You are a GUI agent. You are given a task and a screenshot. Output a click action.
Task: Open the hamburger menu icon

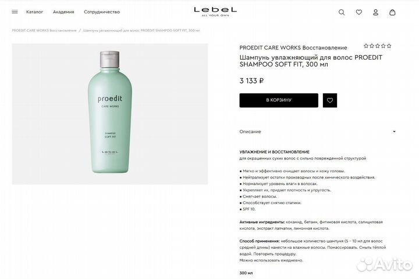15,12
